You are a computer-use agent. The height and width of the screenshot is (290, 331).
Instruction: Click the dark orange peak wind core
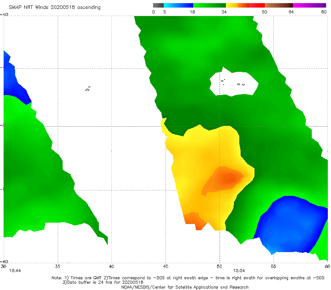tap(229, 179)
